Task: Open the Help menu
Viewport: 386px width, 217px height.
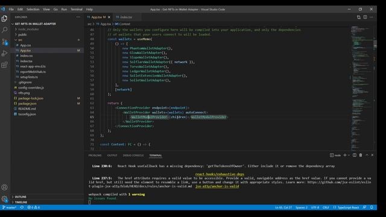Action: (89, 10)
